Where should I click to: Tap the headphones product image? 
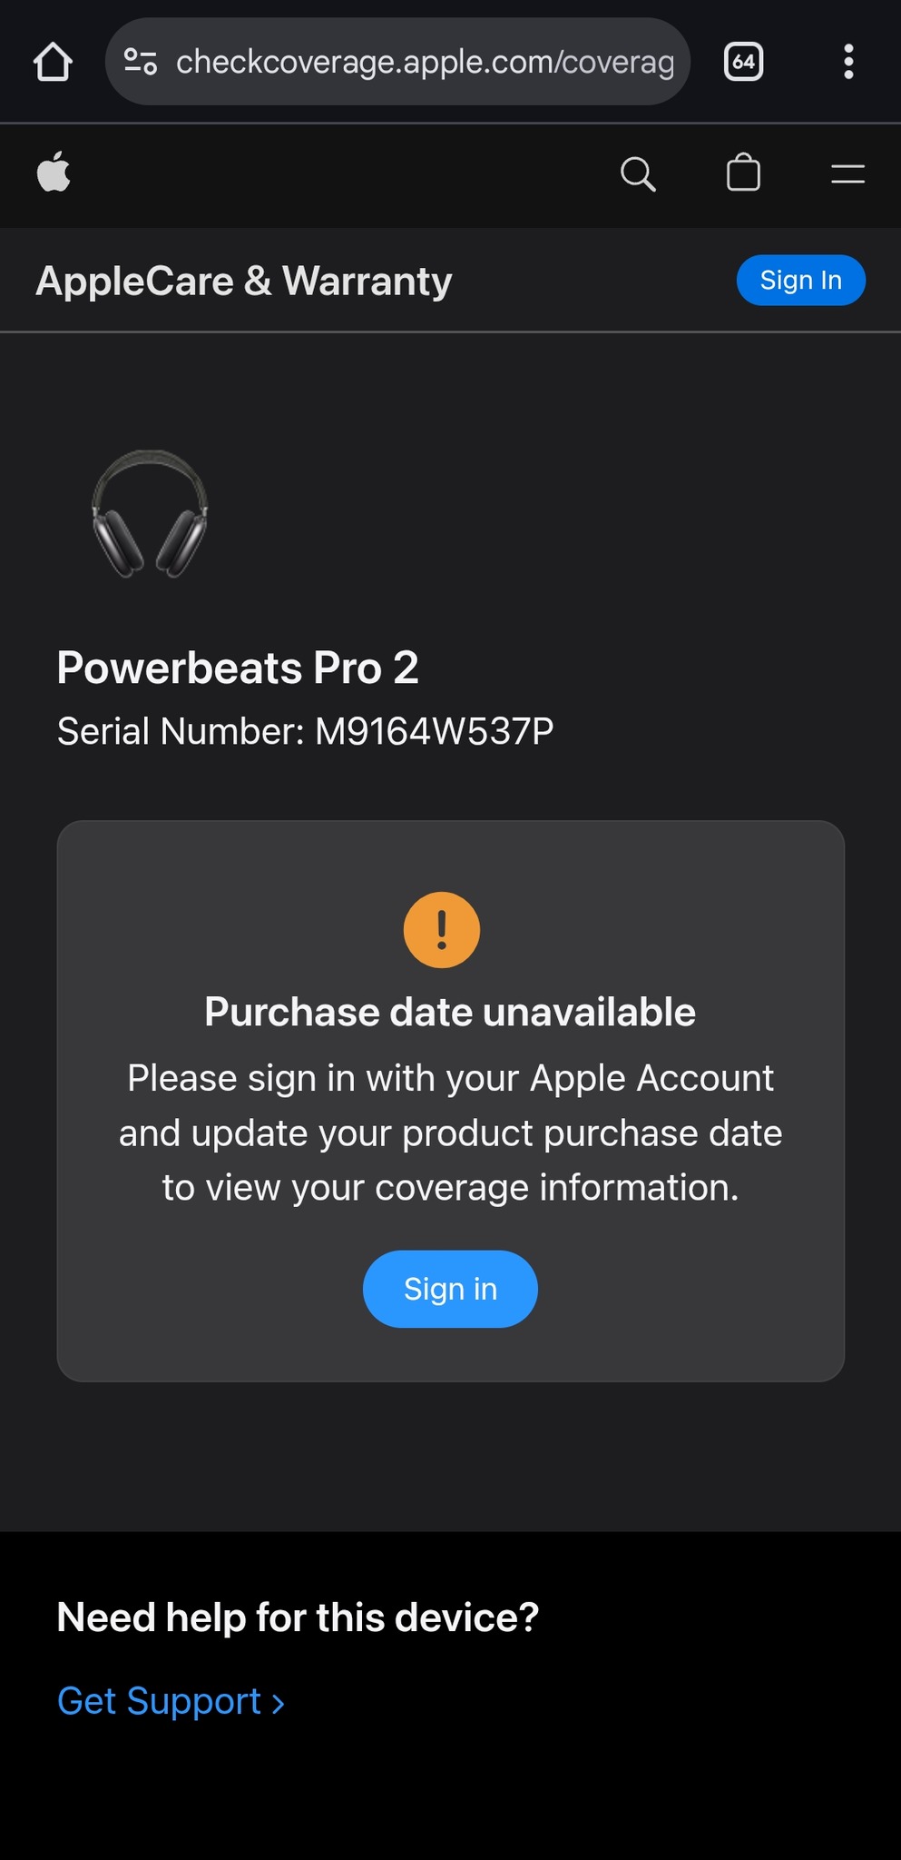(x=150, y=515)
